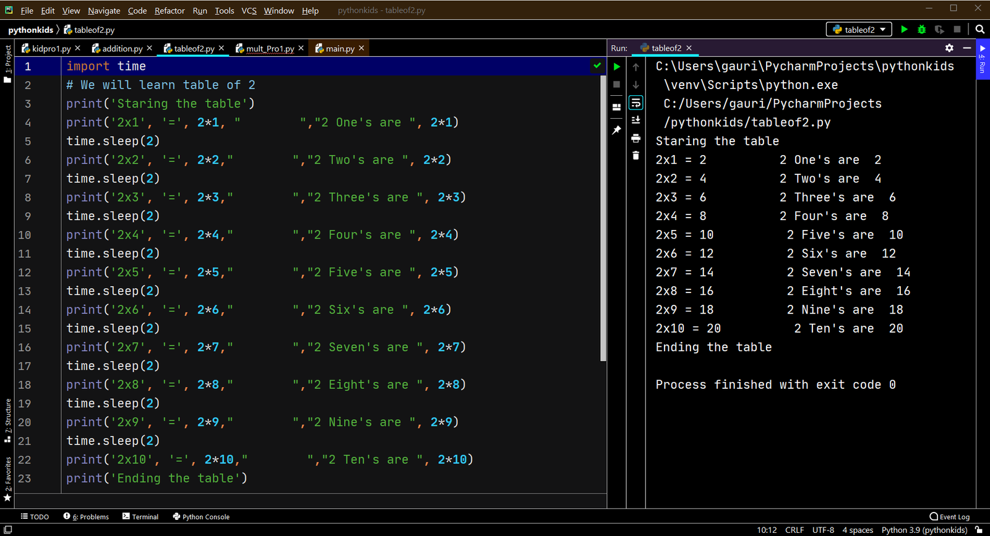
Task: Pin the Run tab
Action: 616,130
